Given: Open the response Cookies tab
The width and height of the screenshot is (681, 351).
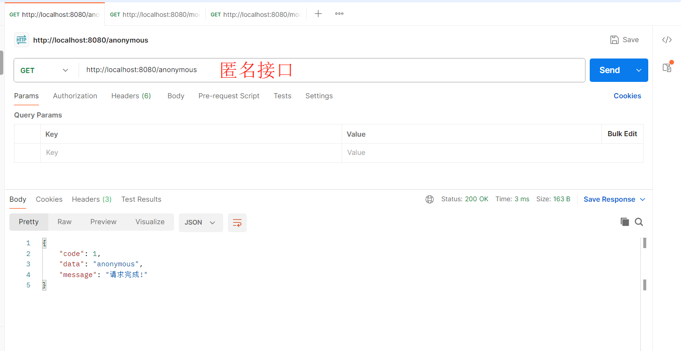Looking at the screenshot, I should [x=49, y=199].
